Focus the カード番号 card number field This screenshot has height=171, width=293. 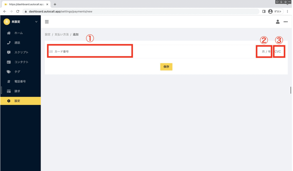pos(90,51)
